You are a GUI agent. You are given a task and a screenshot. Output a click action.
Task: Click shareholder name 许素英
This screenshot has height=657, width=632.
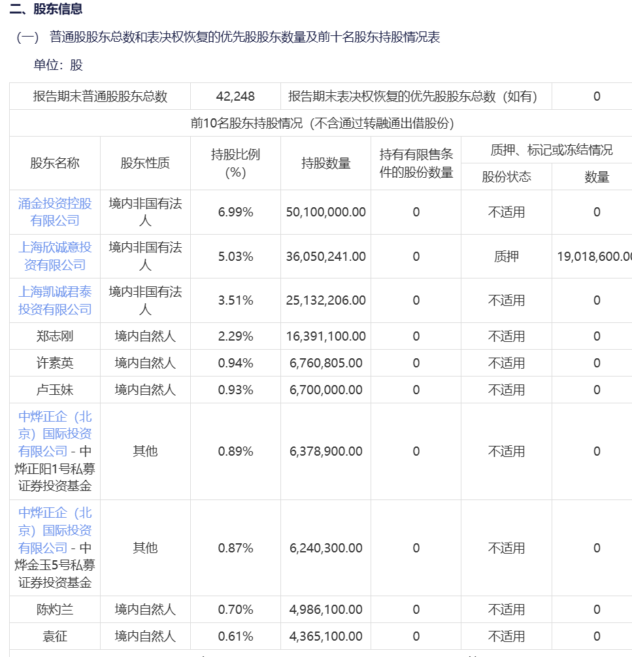(x=55, y=363)
